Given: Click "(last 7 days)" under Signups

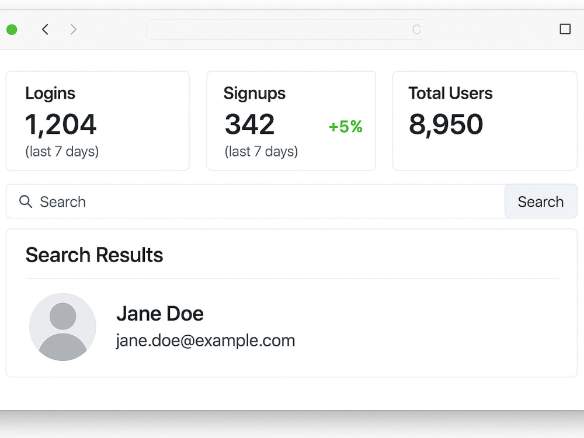Looking at the screenshot, I should (261, 152).
